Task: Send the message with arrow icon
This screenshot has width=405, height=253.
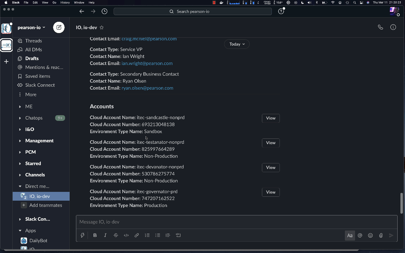Action: pyautogui.click(x=391, y=235)
